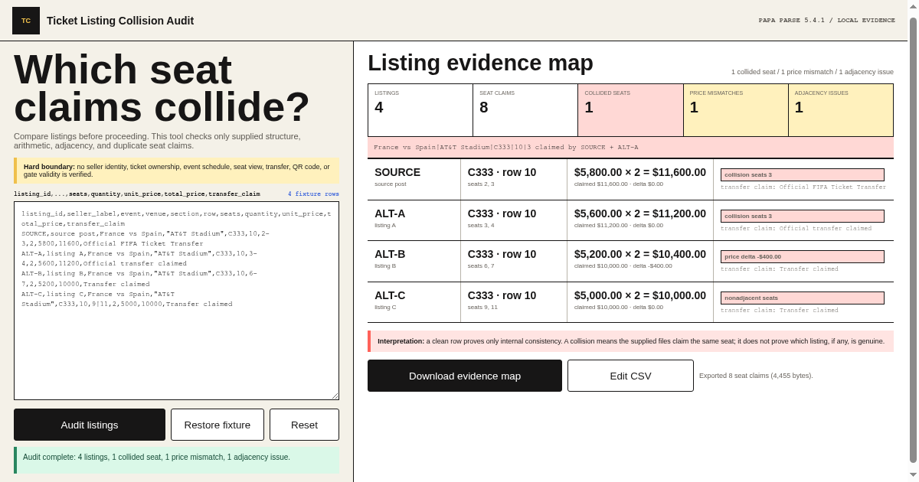The width and height of the screenshot is (919, 482).
Task: Select the Listings stat card
Action: coord(420,110)
